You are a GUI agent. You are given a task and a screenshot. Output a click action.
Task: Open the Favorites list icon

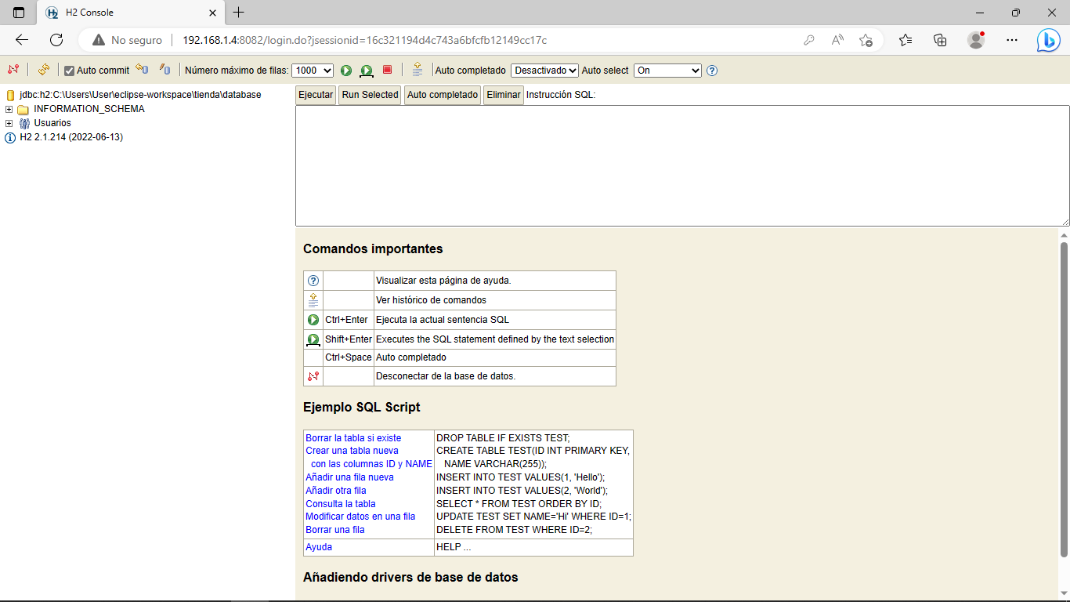[x=906, y=40]
